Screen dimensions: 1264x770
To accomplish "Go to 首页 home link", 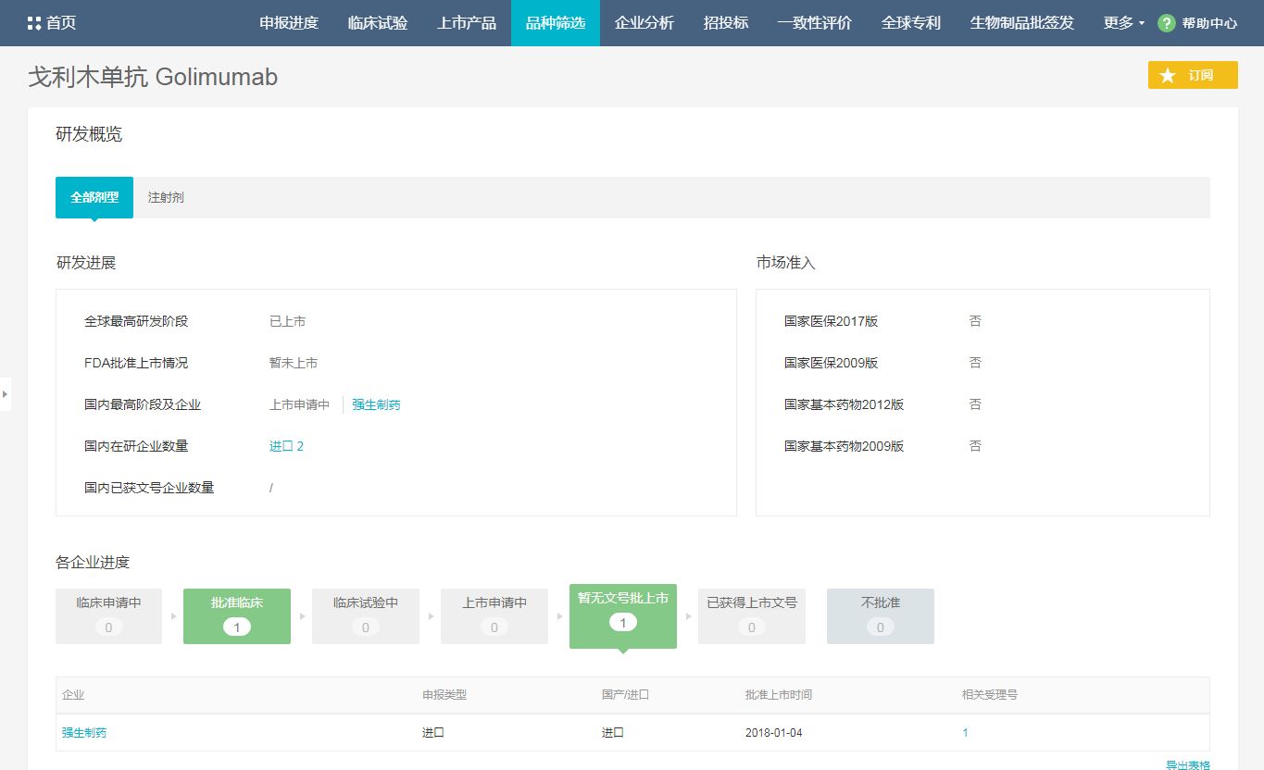I will tap(61, 23).
